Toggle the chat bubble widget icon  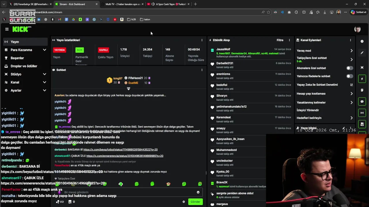point(362,101)
